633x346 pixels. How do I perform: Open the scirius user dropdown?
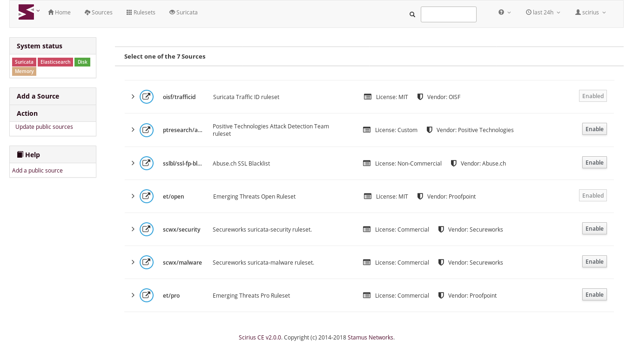click(591, 13)
